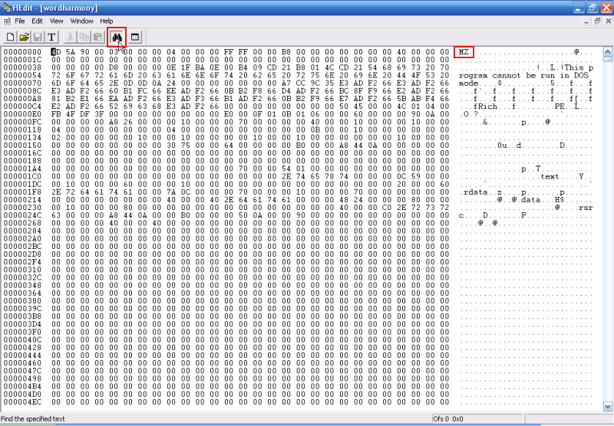Open the Help menu
The height and width of the screenshot is (426, 614).
pyautogui.click(x=106, y=21)
